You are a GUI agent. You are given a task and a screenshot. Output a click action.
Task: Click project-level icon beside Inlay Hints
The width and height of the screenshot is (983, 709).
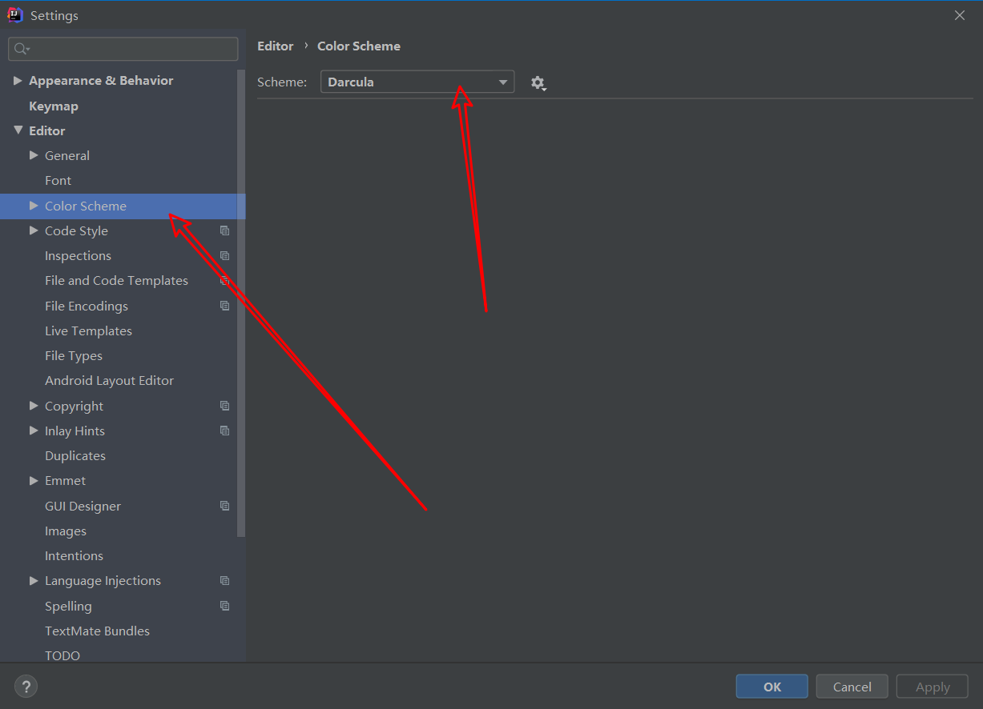[x=225, y=431]
